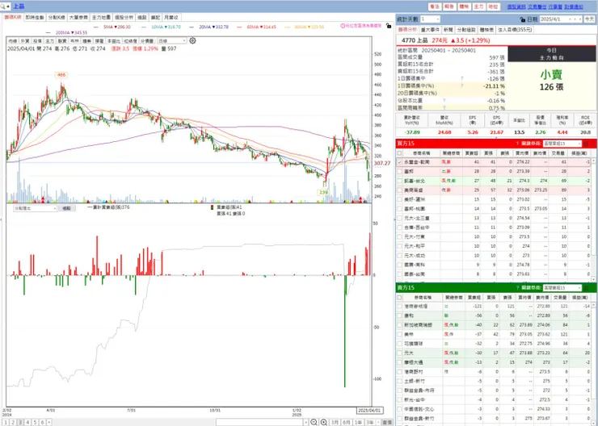Open chart settings gear icon
Viewport: 598px width, 426px height.
coord(192,40)
